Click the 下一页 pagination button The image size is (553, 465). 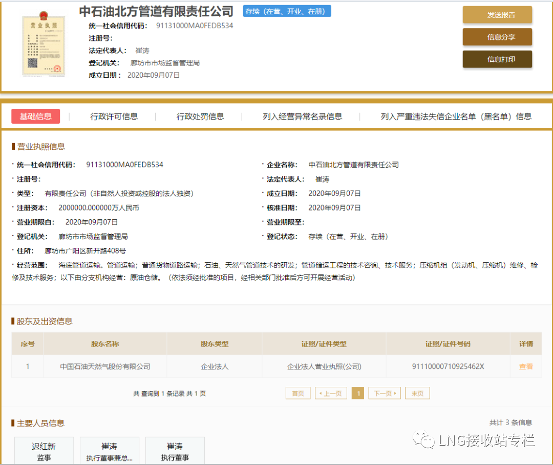385,393
